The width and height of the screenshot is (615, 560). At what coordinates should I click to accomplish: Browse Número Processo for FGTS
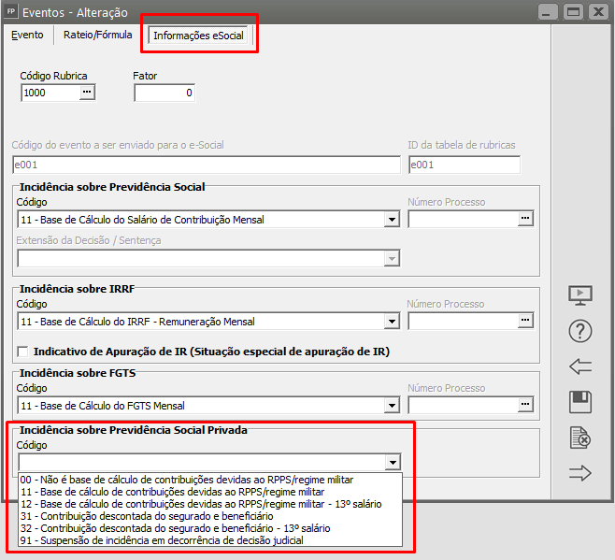(525, 405)
